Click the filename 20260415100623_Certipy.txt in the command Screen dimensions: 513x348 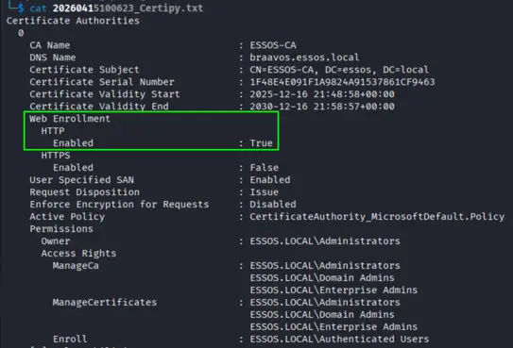coord(128,8)
